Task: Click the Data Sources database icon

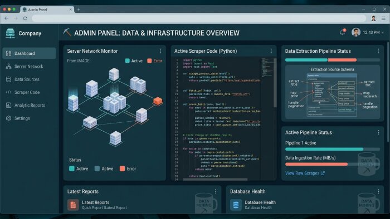Action: (8, 79)
